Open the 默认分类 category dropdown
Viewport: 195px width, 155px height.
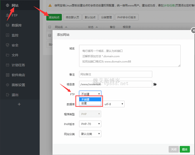90,134
